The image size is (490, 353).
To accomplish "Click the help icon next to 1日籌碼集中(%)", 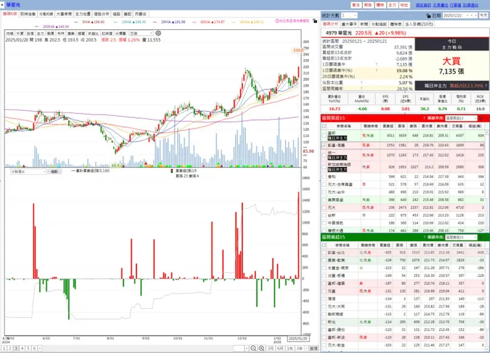I will click(x=376, y=70).
